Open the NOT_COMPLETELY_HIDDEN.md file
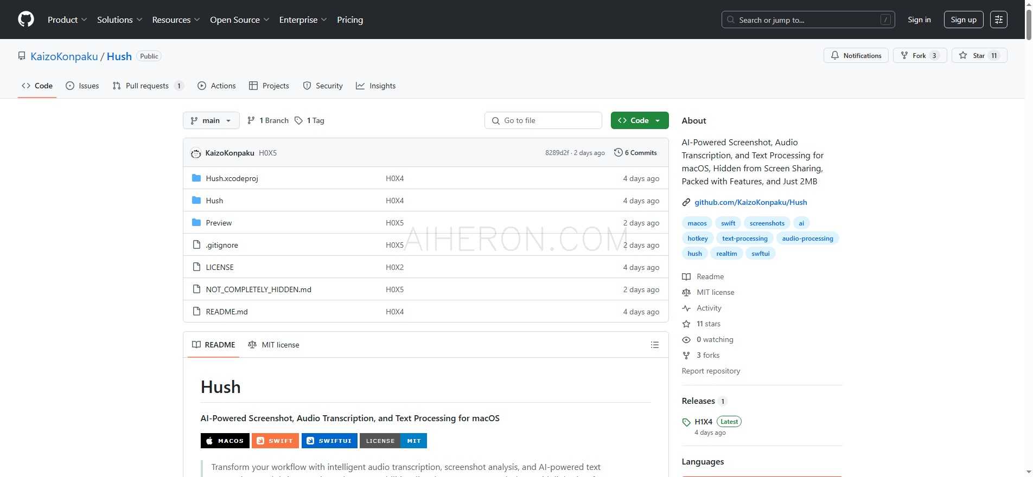The width and height of the screenshot is (1033, 477). click(258, 289)
